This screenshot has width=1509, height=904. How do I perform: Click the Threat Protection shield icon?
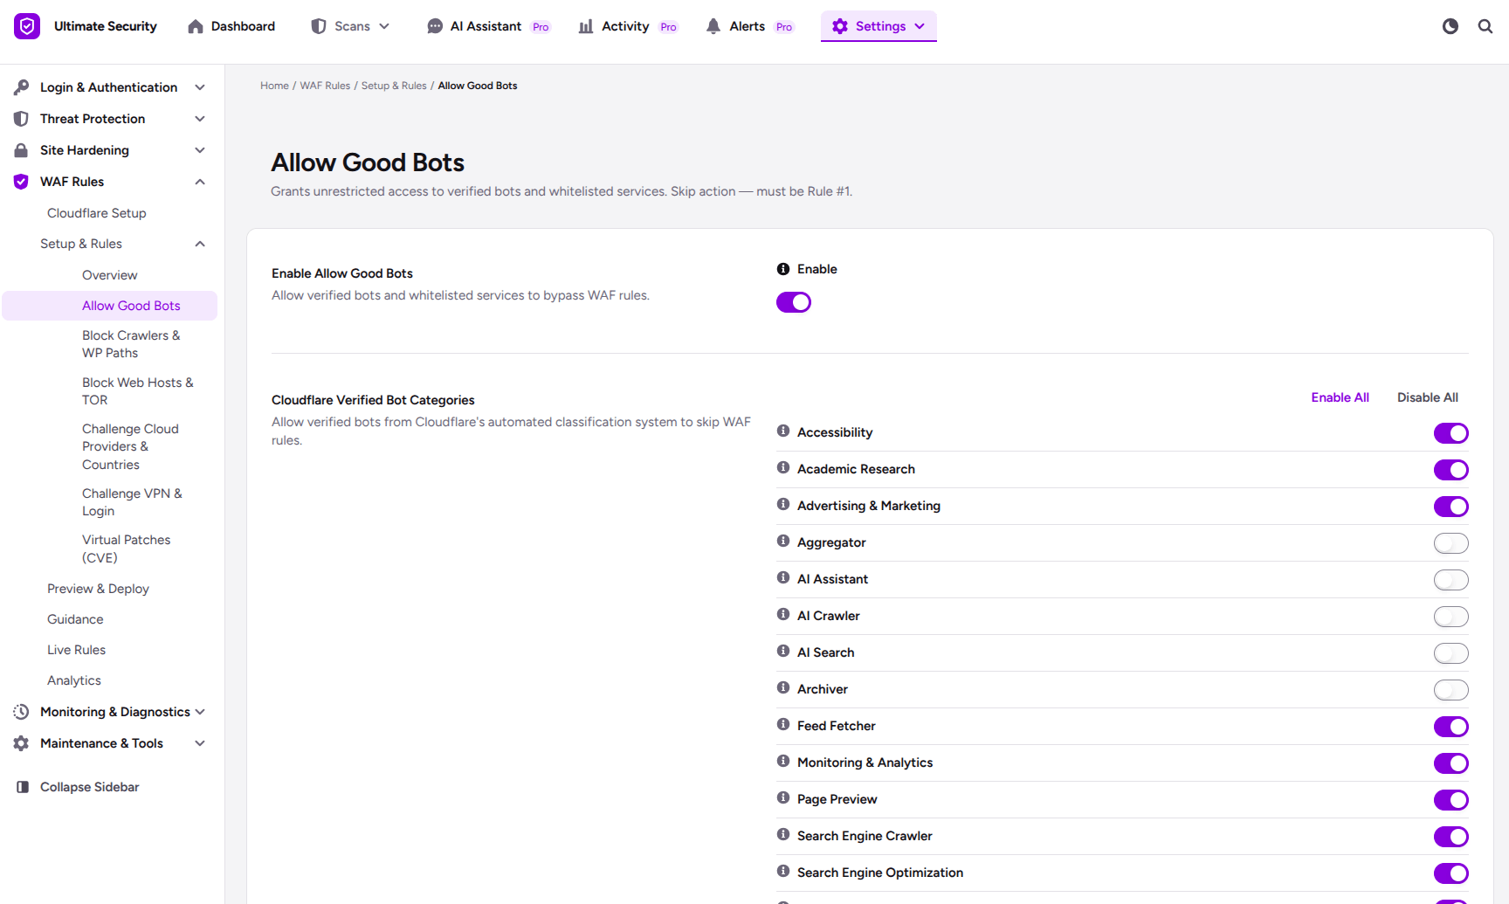[21, 119]
